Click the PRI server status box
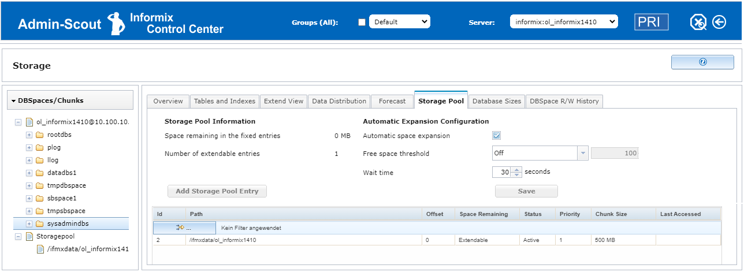Screen dimensions: 744x272 tap(652, 23)
